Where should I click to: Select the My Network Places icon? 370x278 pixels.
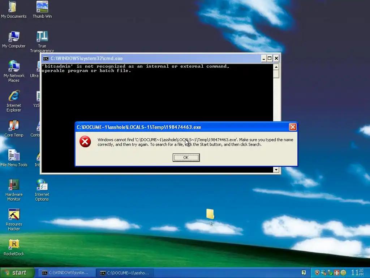click(x=14, y=71)
